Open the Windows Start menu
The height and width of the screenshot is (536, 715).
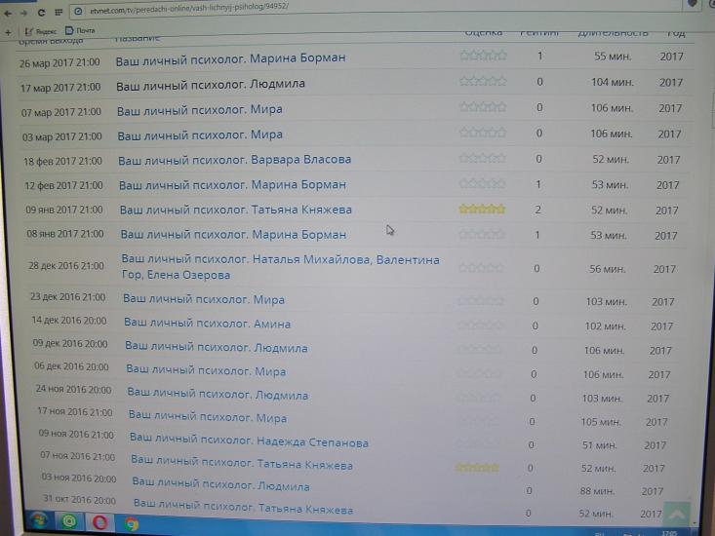pos(35,523)
